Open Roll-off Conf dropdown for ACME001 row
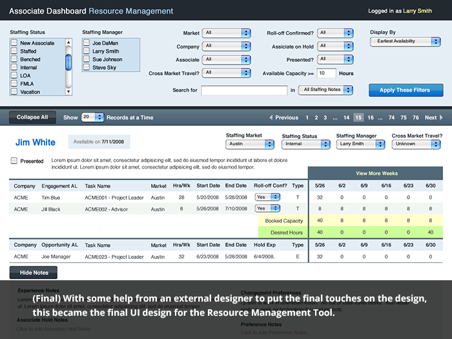Image resolution: width=452 pixels, height=339 pixels. click(x=267, y=197)
